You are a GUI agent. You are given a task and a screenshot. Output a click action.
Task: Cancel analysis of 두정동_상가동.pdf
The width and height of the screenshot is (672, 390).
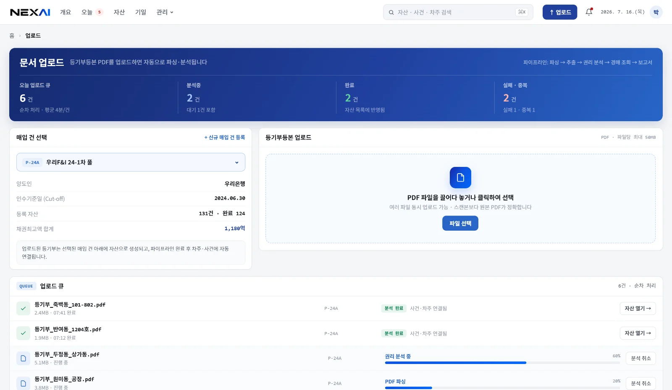[x=641, y=358]
